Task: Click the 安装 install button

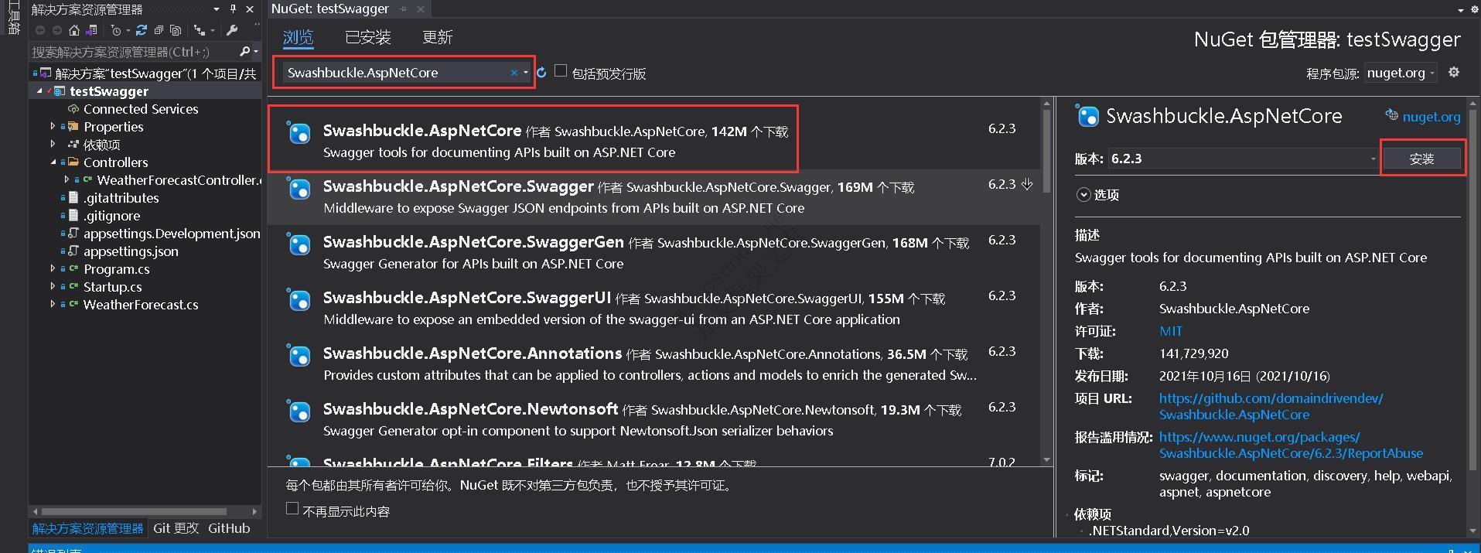Action: click(x=1421, y=159)
